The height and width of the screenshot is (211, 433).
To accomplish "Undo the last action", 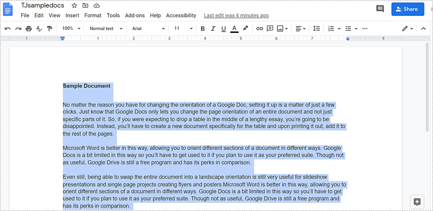I will tap(8, 28).
